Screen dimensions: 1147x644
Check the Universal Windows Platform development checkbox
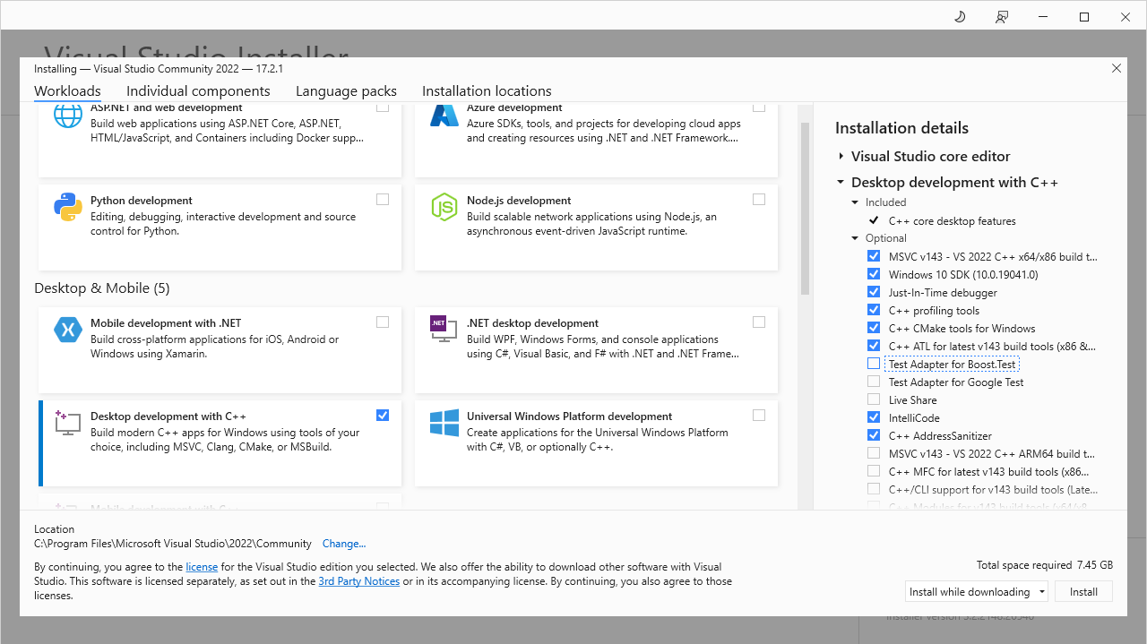tap(759, 416)
